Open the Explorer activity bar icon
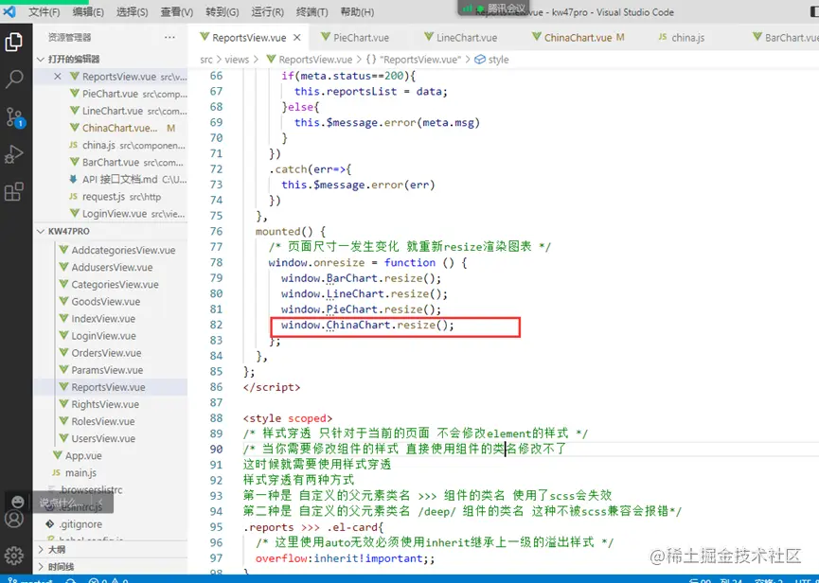The image size is (819, 583). [x=14, y=42]
